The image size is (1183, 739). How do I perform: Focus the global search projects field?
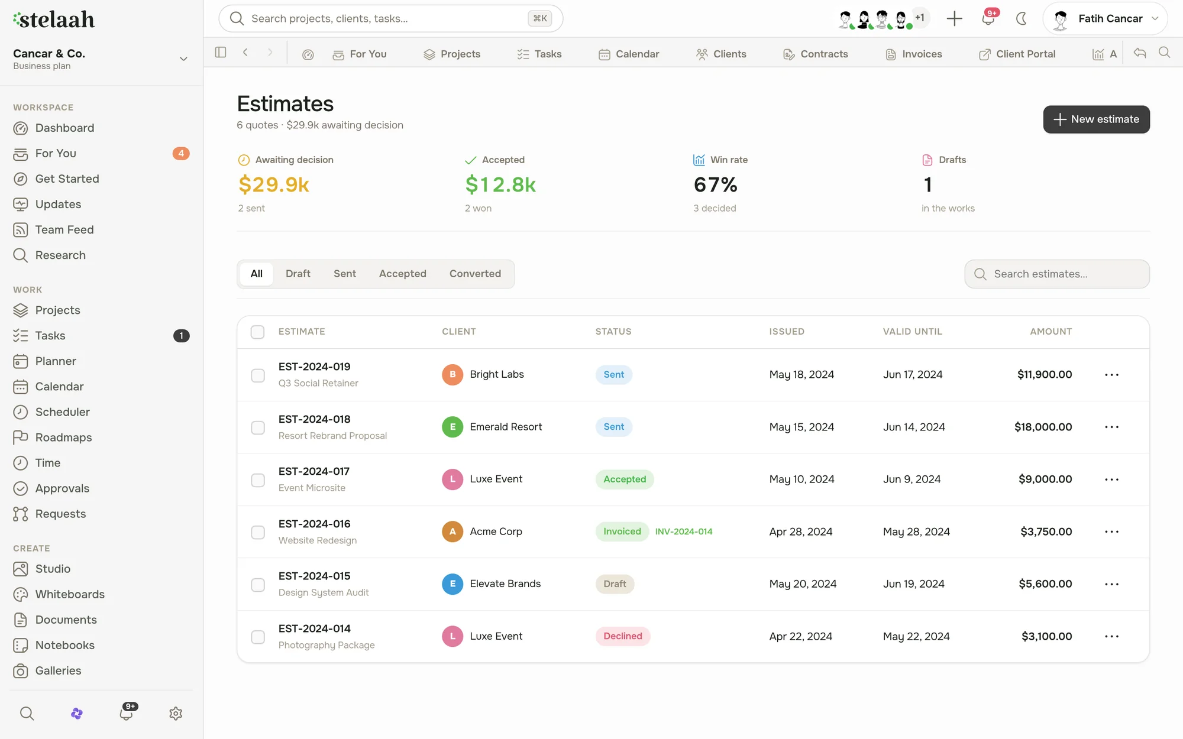click(390, 18)
